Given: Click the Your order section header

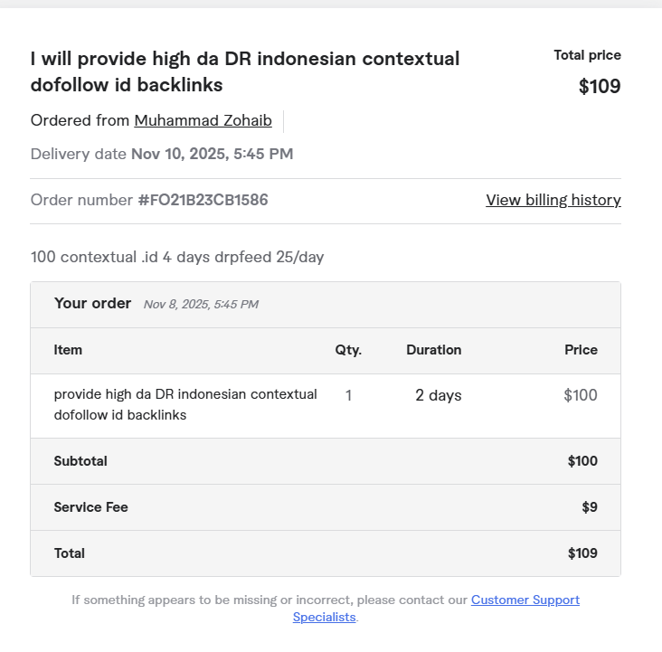Looking at the screenshot, I should tap(92, 303).
